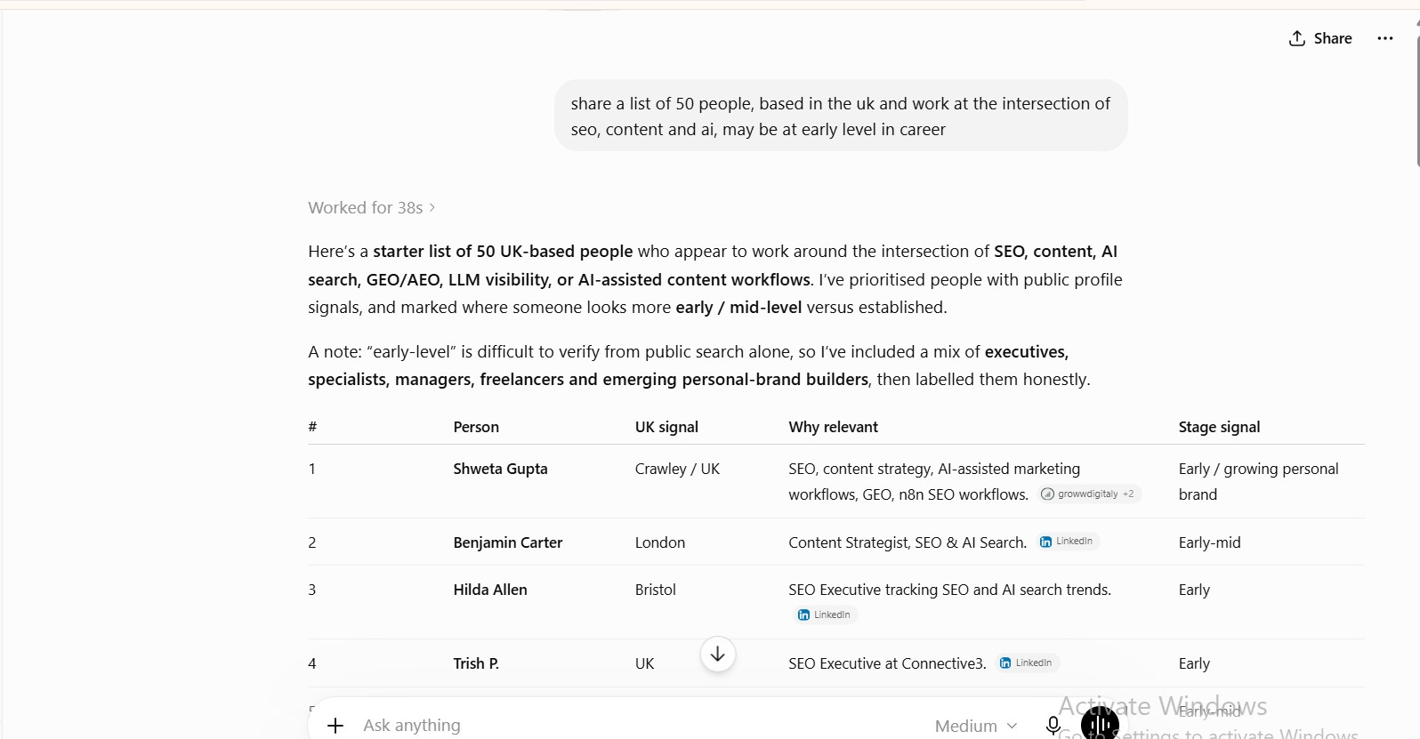Click the 'UK signal' column header

[x=666, y=427]
